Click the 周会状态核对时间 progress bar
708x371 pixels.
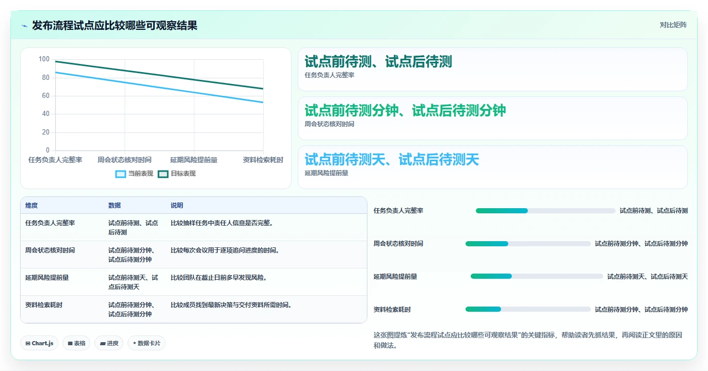pos(528,244)
